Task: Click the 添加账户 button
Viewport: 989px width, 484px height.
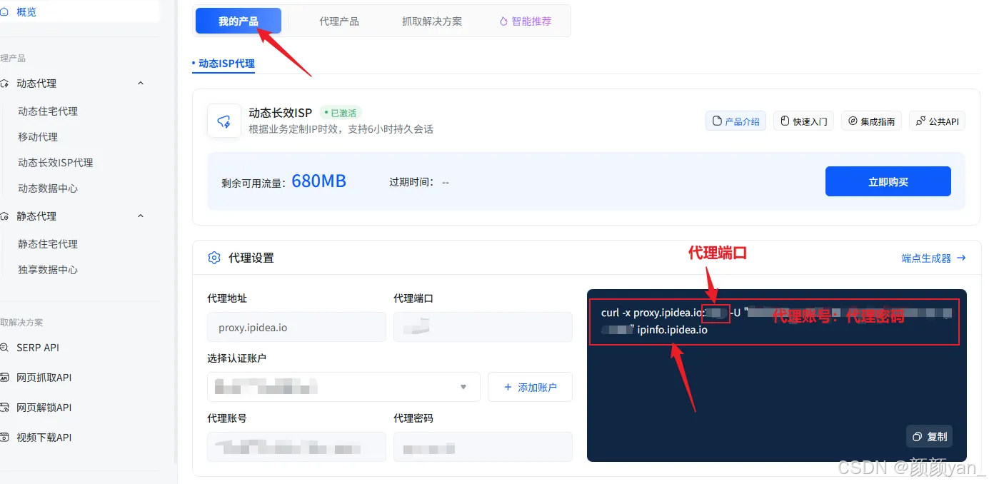Action: tap(530, 386)
